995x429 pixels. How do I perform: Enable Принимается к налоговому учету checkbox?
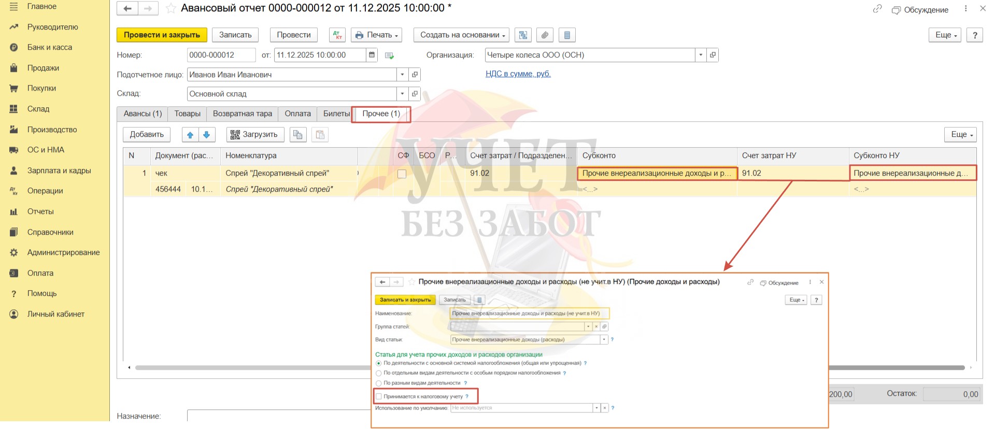379,396
